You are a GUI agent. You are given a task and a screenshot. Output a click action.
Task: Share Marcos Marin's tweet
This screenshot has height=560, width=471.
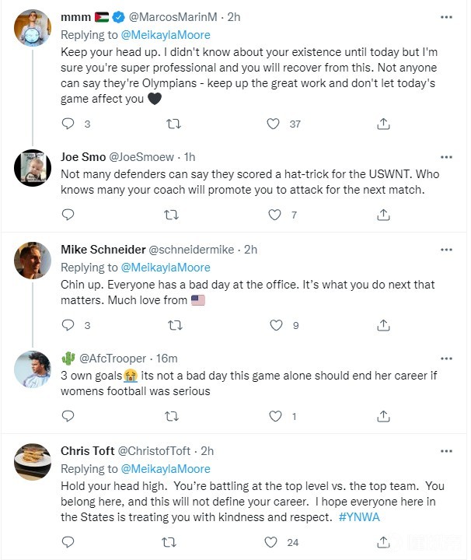click(x=383, y=124)
